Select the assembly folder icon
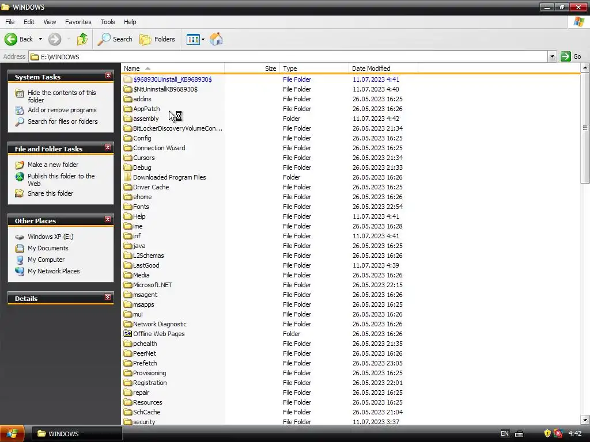This screenshot has height=442, width=590. pyautogui.click(x=128, y=119)
